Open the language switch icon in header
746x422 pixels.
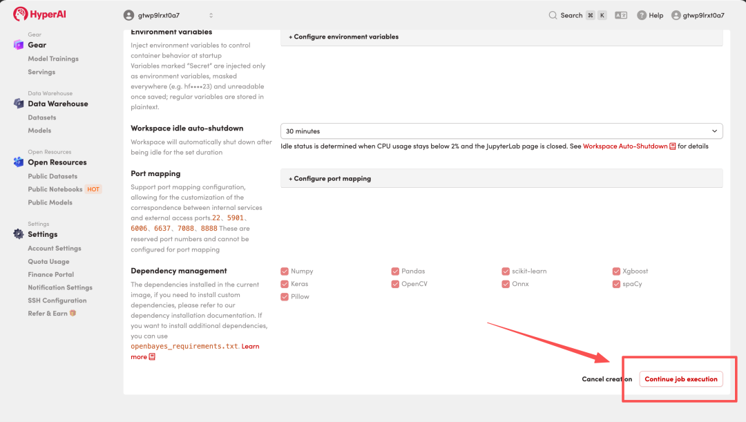pyautogui.click(x=621, y=15)
